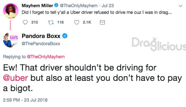
Task: View the 2.1K likes count
Action: (x=87, y=22)
